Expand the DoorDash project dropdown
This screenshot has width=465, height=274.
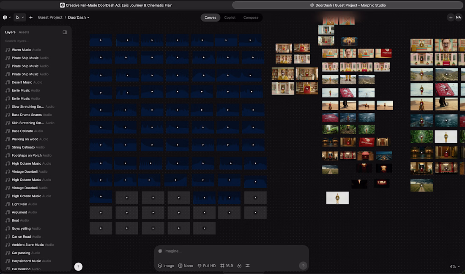[x=79, y=17]
